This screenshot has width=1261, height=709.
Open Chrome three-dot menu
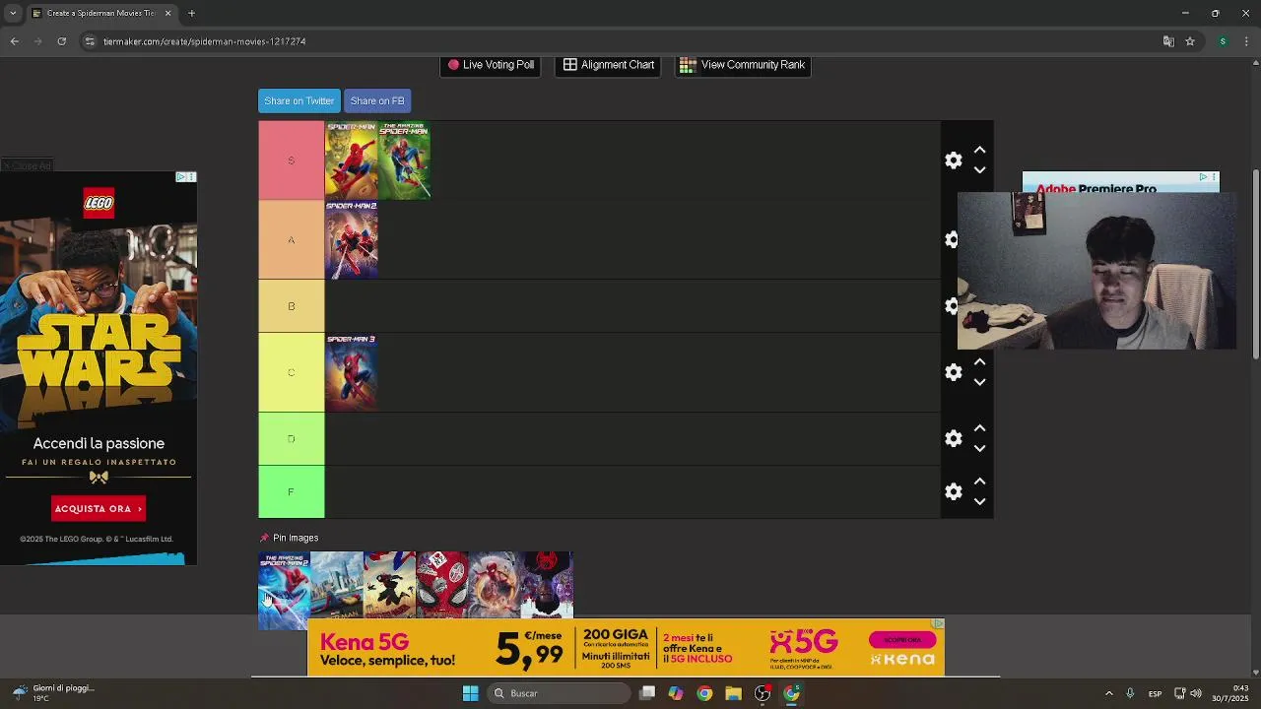click(1246, 41)
